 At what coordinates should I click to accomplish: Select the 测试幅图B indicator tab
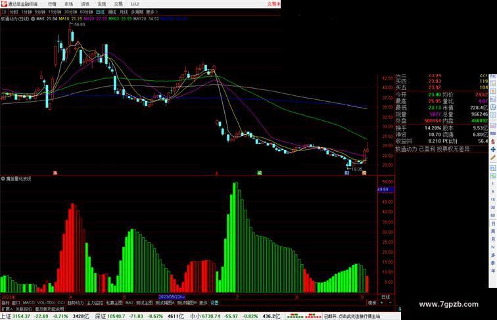click(x=187, y=303)
